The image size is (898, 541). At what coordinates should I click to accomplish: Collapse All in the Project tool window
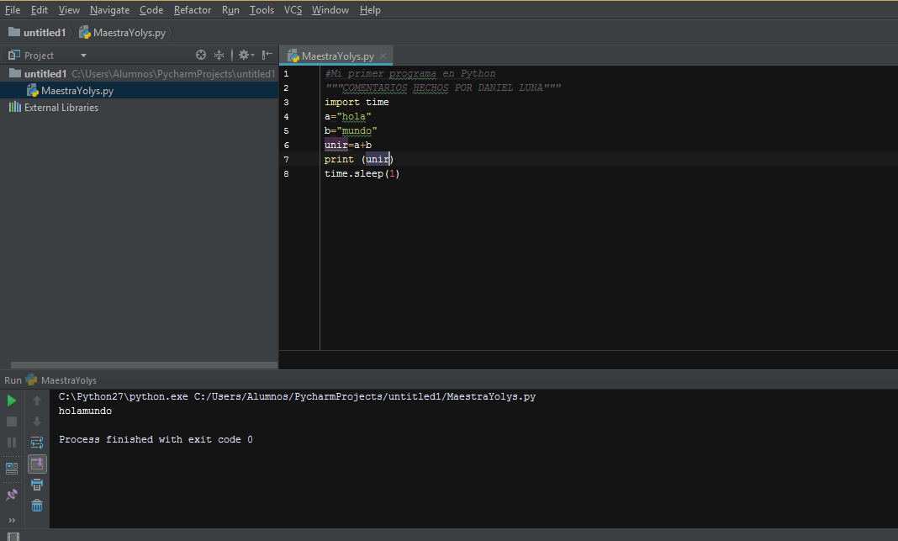point(219,54)
